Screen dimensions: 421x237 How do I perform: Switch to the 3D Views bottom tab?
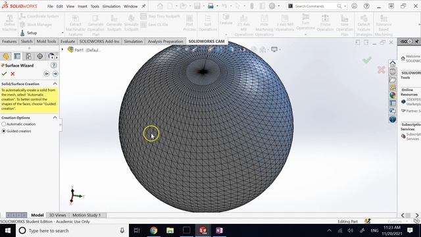(57, 215)
